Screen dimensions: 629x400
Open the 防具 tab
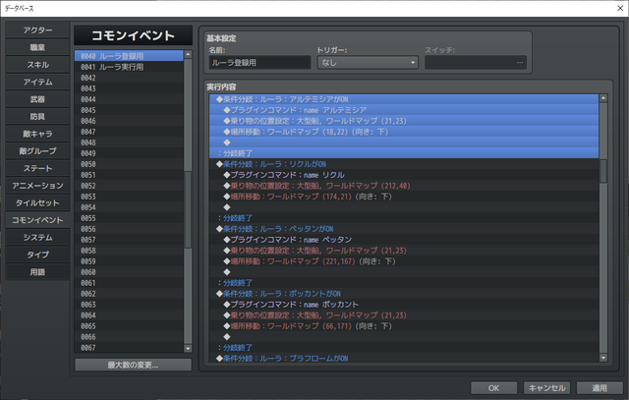pos(37,116)
